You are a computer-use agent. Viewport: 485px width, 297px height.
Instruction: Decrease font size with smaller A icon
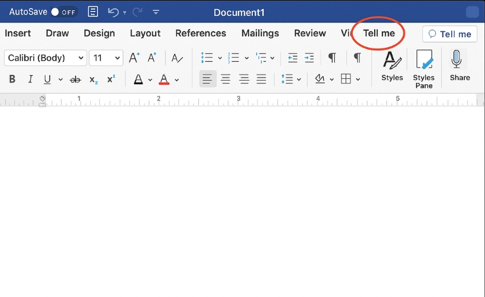tap(152, 58)
